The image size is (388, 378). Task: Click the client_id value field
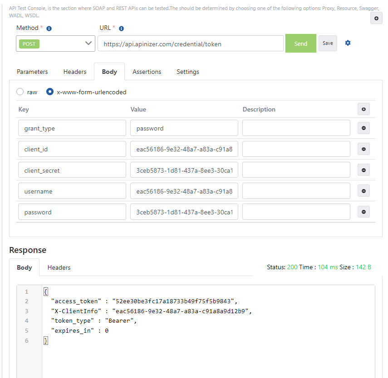[184, 149]
